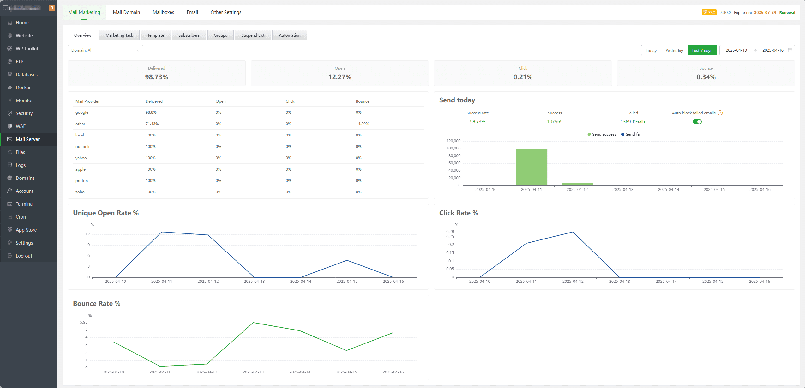Open the 2025-04-10 start date picker
This screenshot has width=805, height=388.
736,50
